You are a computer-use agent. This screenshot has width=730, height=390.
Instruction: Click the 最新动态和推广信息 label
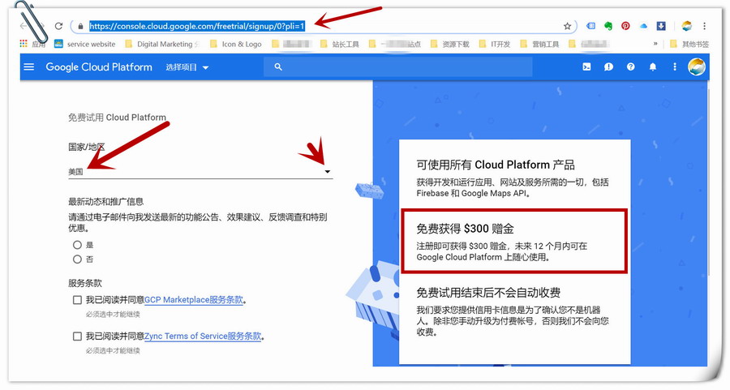[x=105, y=202]
